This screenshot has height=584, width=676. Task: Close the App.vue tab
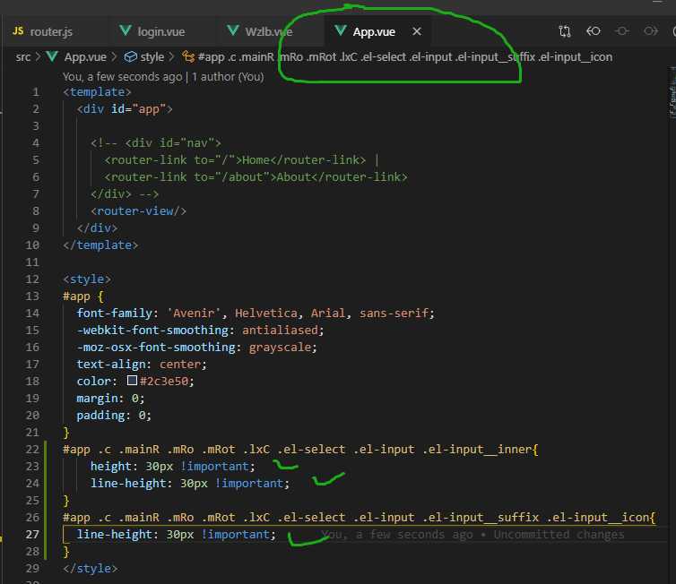click(417, 31)
